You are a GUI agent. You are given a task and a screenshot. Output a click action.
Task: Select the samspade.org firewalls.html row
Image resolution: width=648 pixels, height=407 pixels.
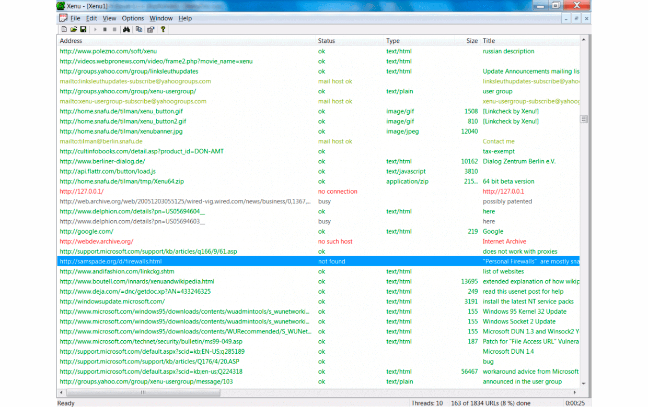[x=318, y=261]
